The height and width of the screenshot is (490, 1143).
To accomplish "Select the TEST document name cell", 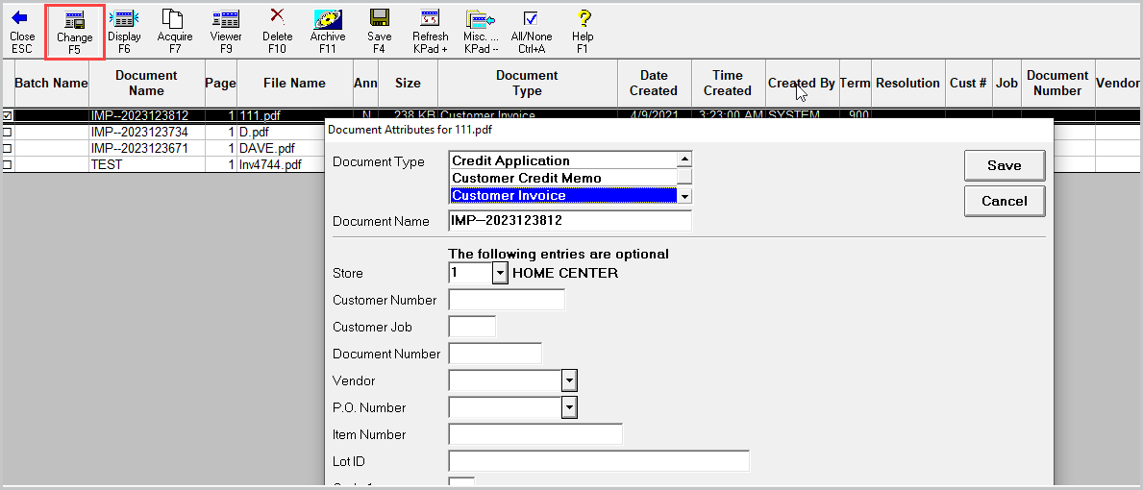I will click(146, 164).
